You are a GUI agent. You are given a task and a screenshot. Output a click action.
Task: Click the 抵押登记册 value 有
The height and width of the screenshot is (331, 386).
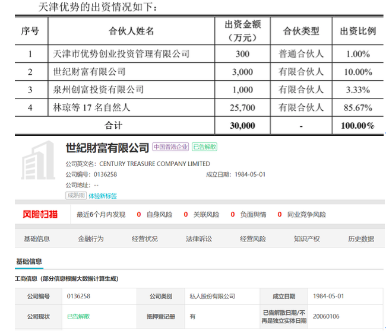click(192, 317)
